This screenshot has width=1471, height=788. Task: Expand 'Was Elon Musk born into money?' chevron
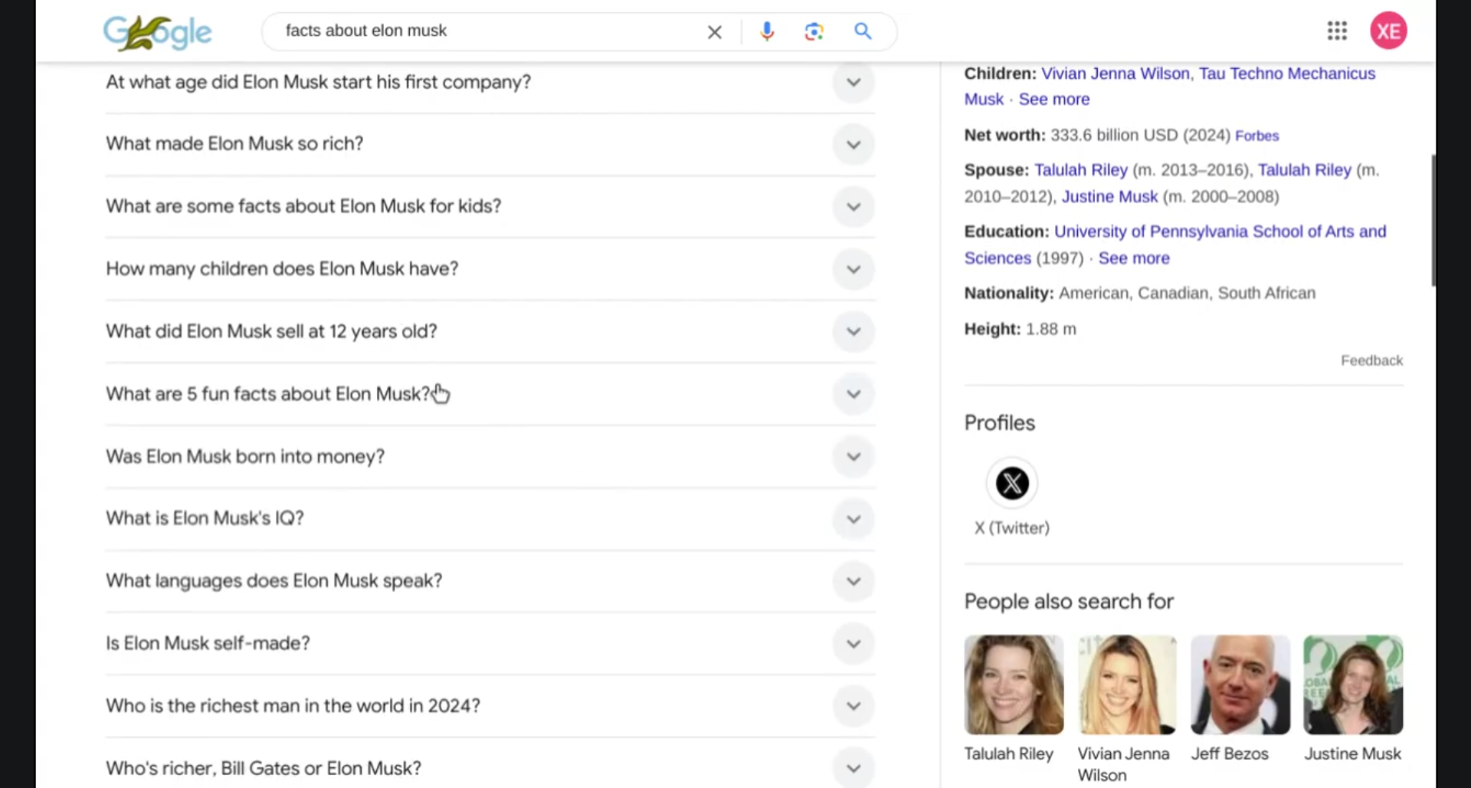853,456
